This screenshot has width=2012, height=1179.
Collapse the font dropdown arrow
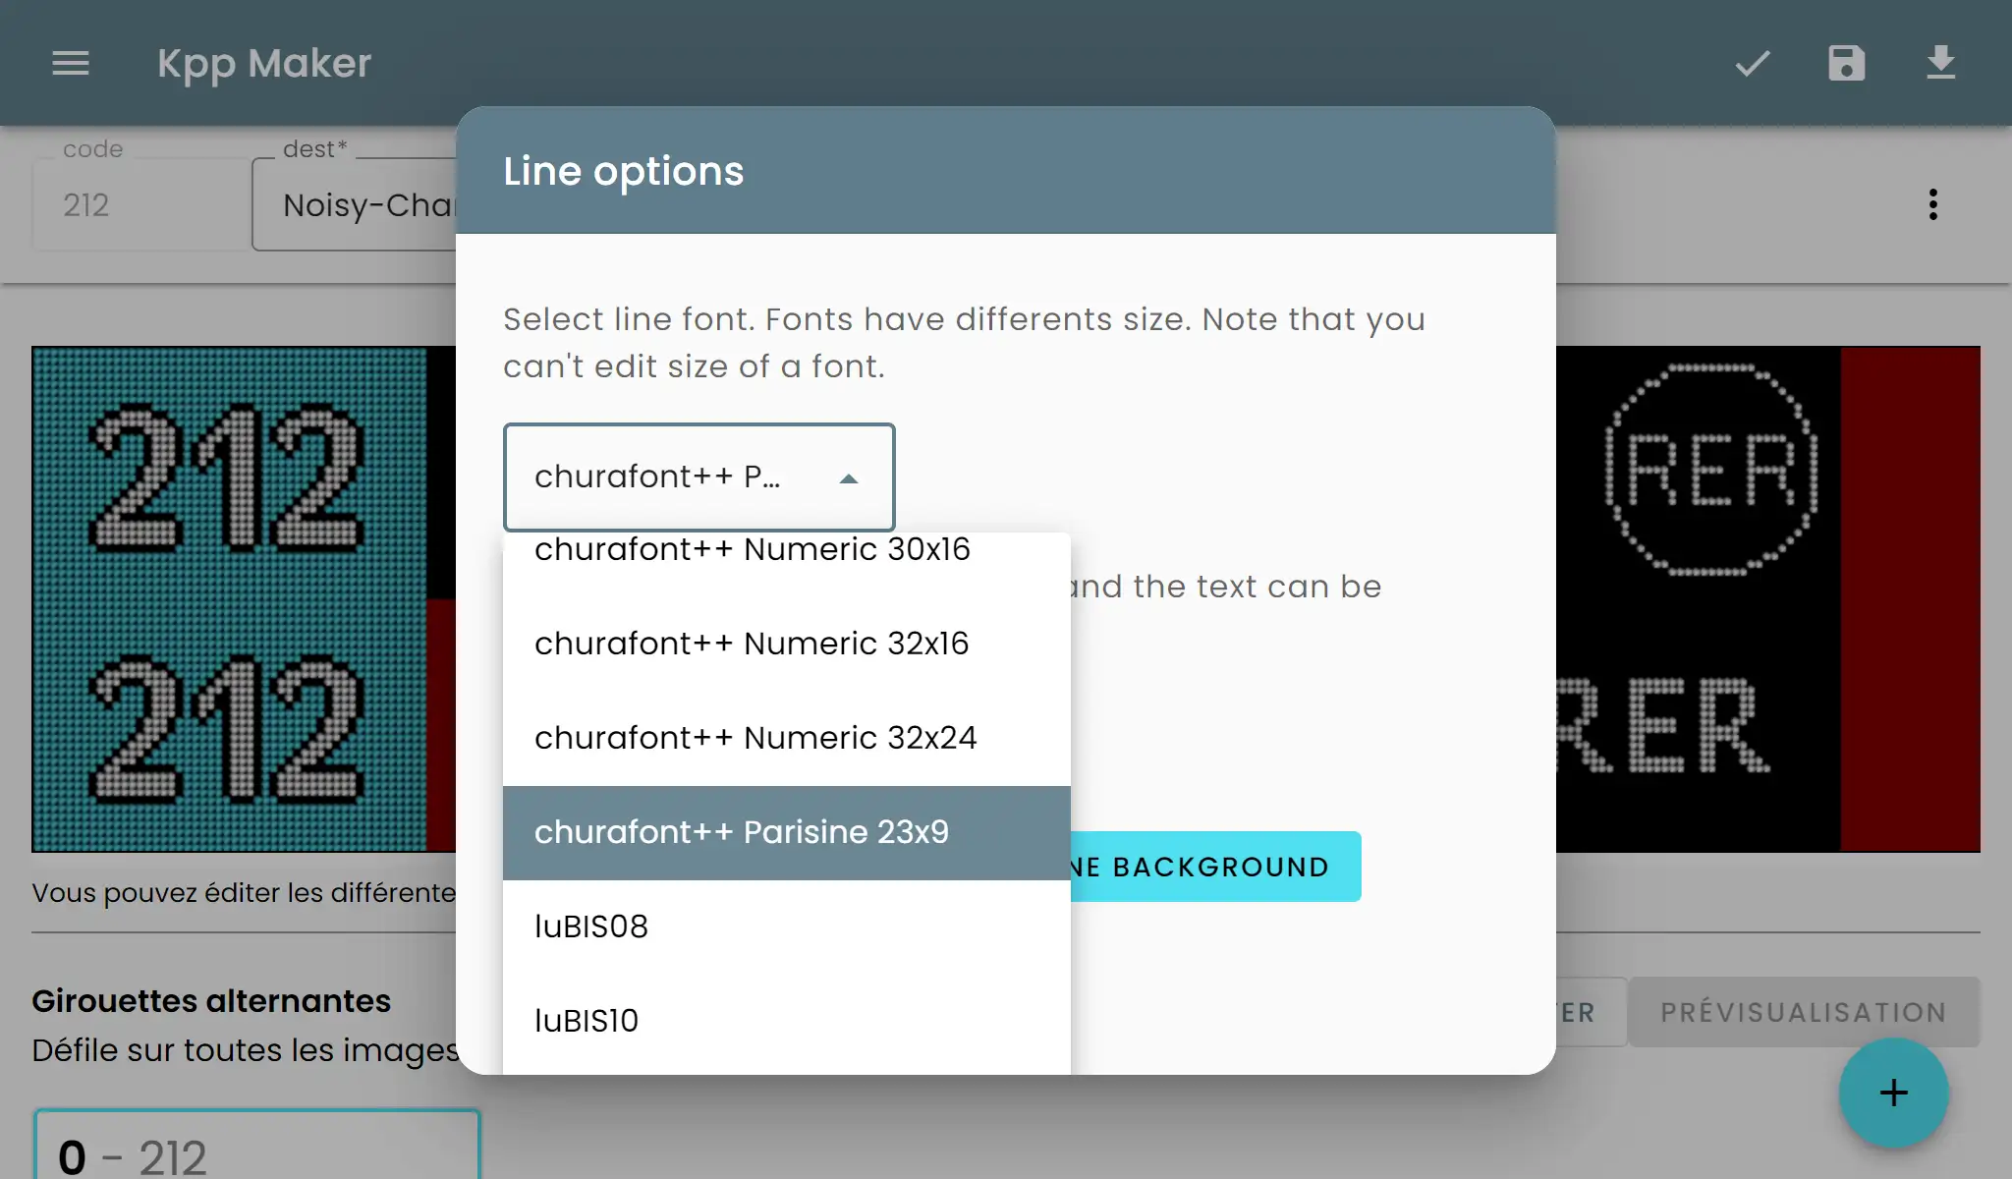[849, 478]
